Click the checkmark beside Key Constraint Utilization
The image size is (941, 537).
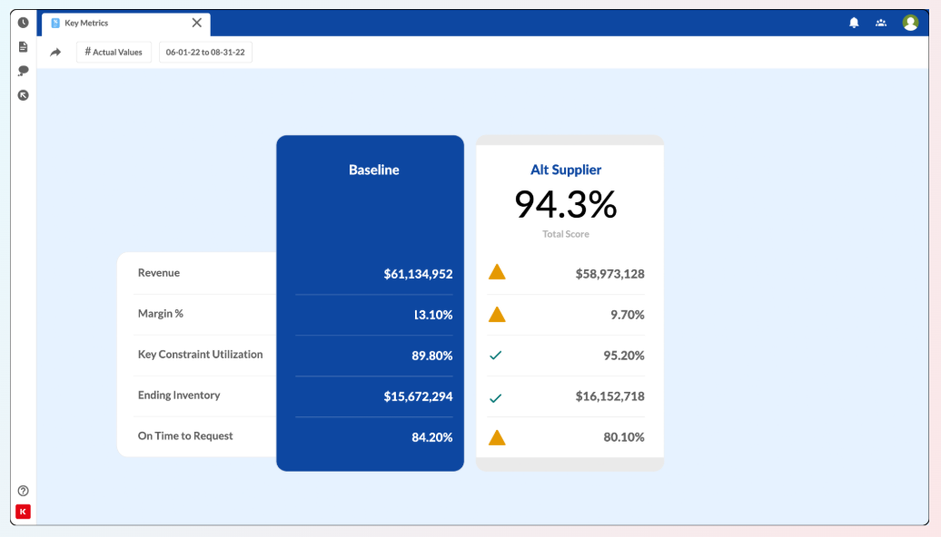pos(496,355)
